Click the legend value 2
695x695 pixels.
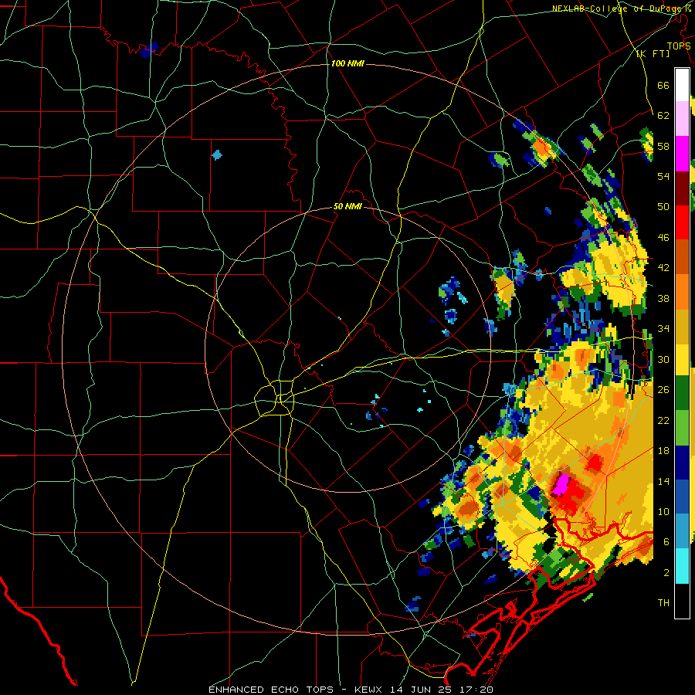pos(666,573)
